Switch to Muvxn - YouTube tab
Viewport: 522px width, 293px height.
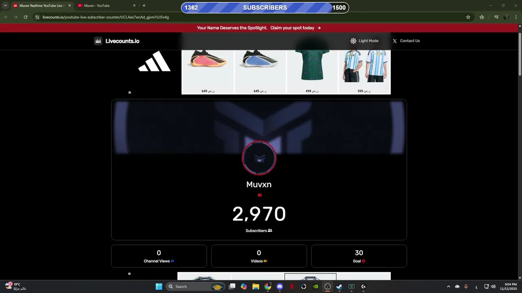[107, 6]
